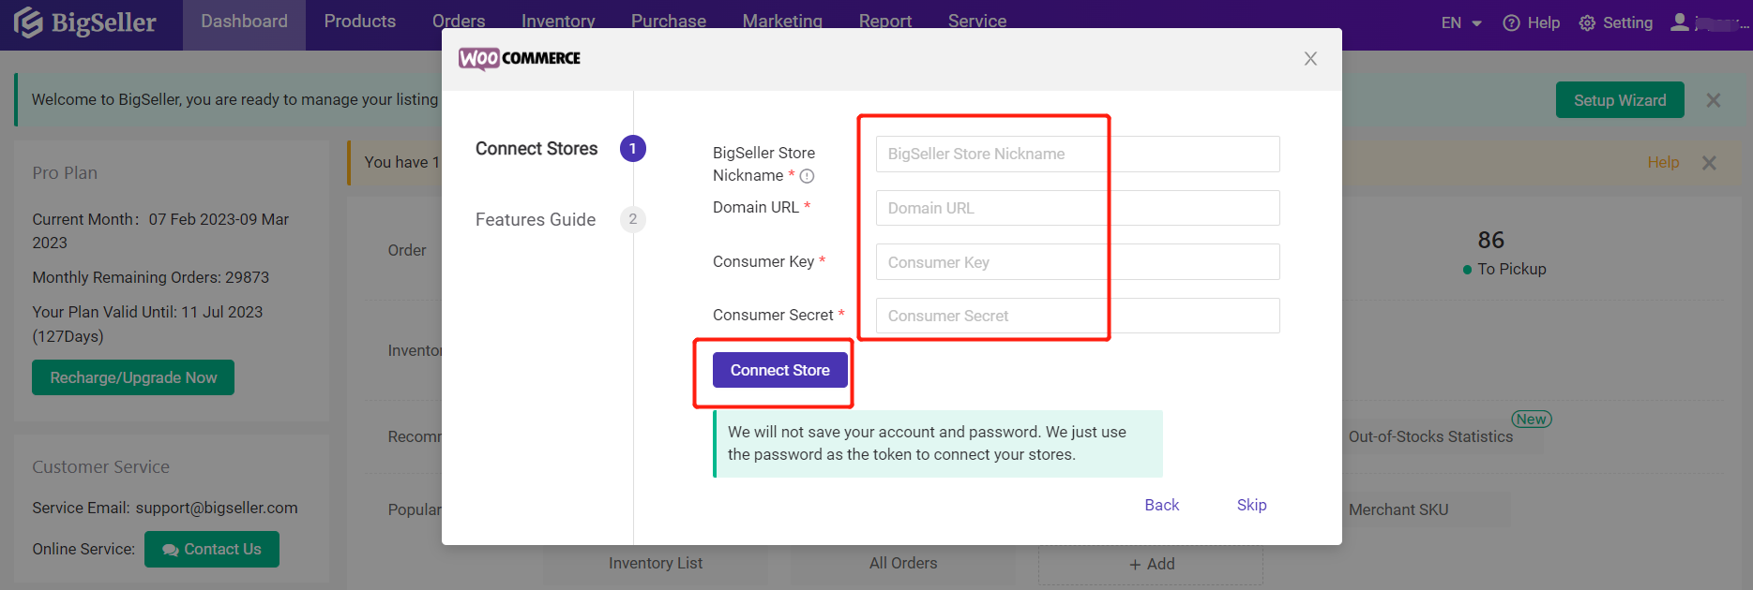Open the Purchase menu
The height and width of the screenshot is (590, 1753).
(669, 22)
